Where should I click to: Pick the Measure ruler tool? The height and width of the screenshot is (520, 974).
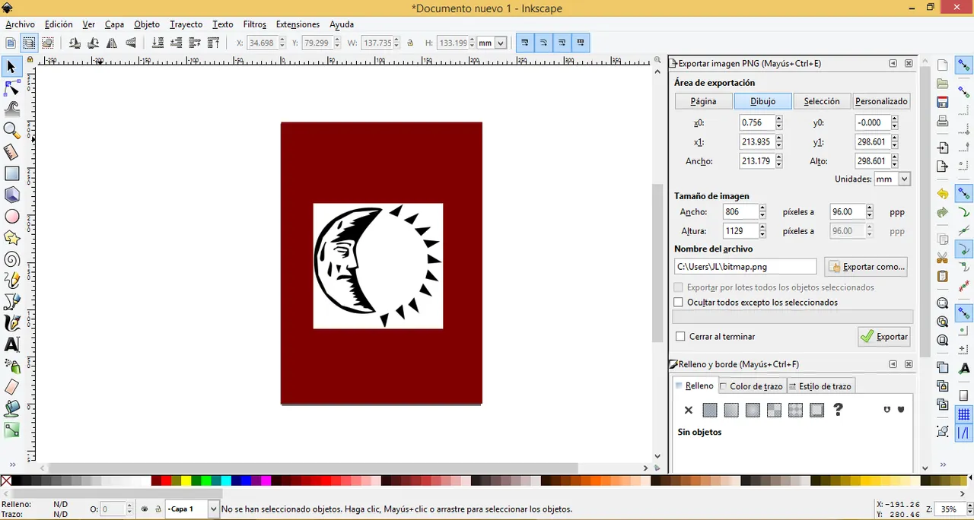11,152
